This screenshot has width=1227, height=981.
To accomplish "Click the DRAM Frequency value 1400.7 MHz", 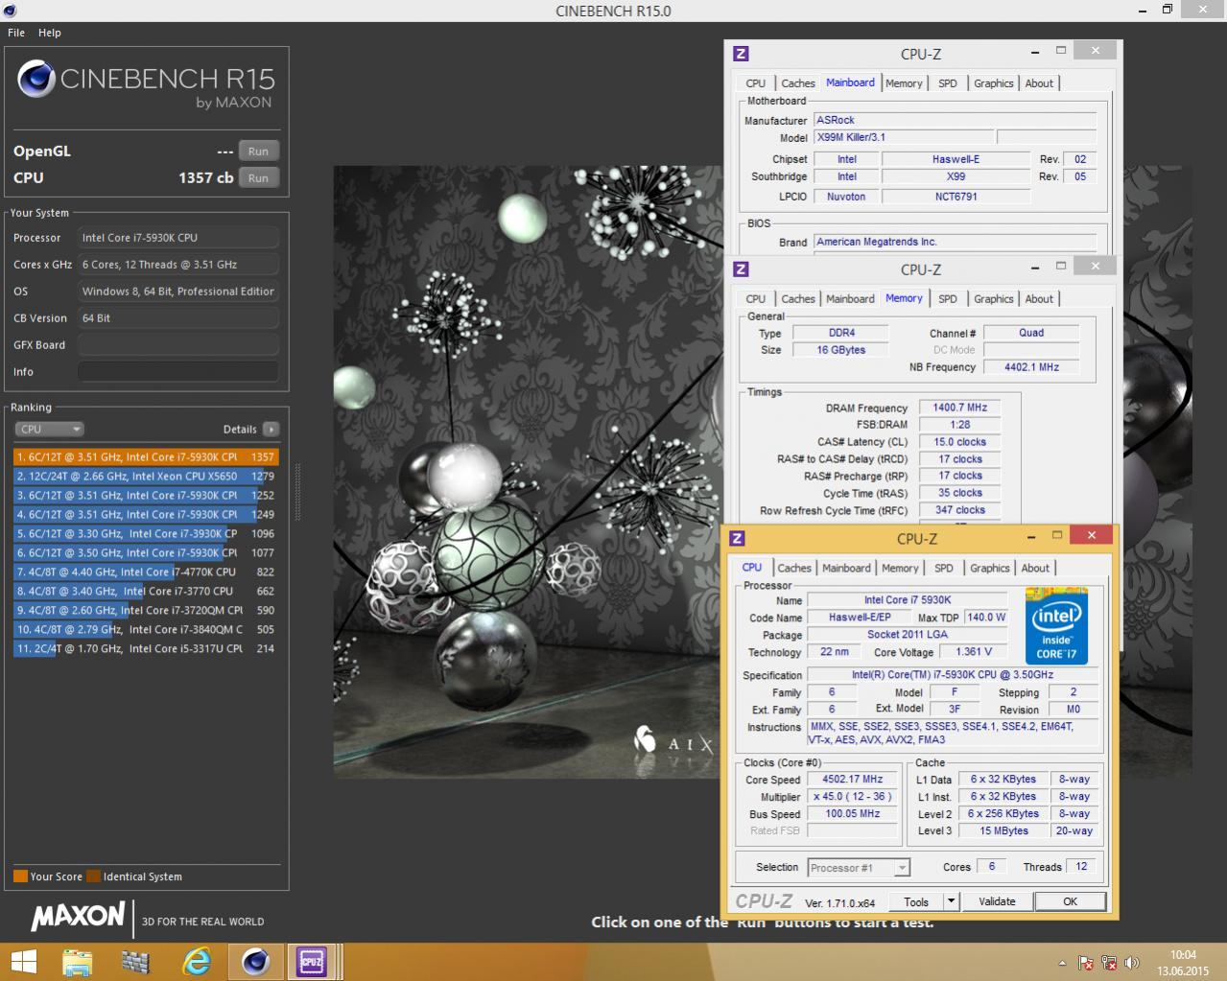I will tap(959, 408).
